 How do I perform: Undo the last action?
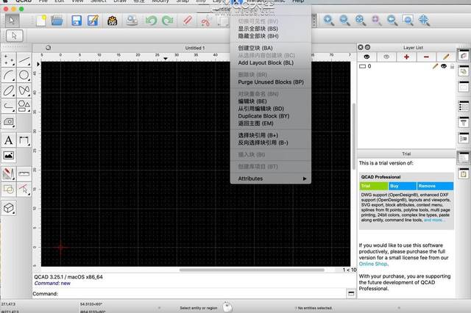pos(151,21)
